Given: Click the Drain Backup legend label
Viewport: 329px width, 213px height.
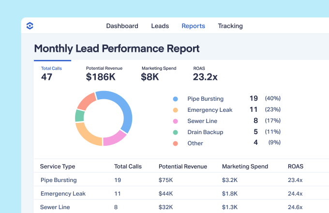Looking at the screenshot, I should [x=205, y=132].
